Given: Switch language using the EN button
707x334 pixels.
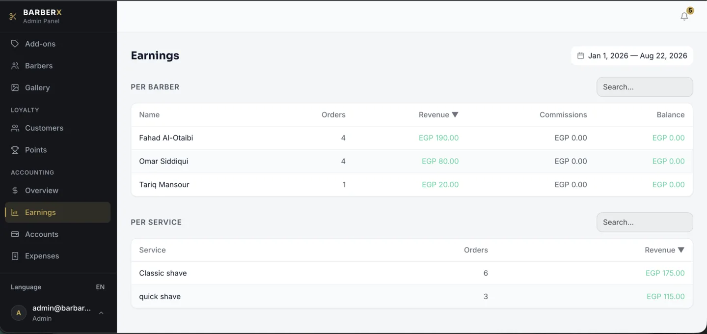Looking at the screenshot, I should point(100,287).
